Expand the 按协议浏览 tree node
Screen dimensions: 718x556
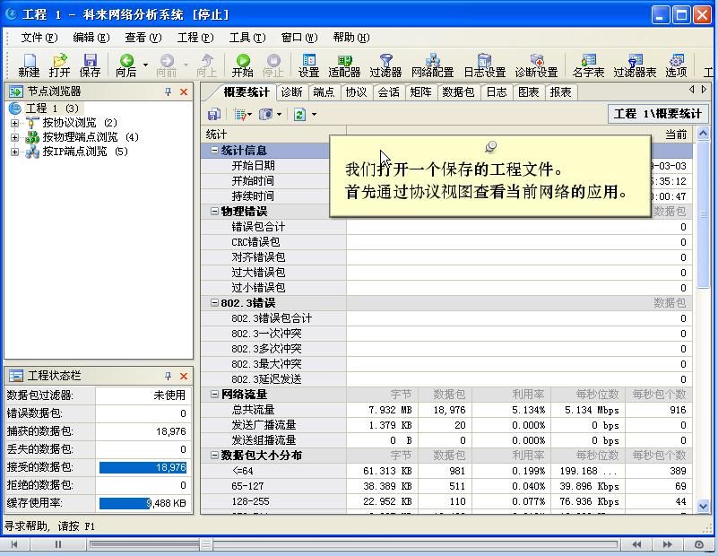[x=15, y=123]
